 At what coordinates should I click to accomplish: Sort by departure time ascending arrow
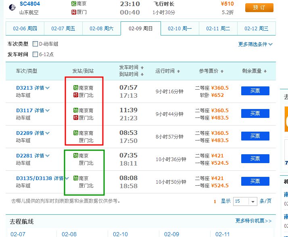click(x=142, y=67)
